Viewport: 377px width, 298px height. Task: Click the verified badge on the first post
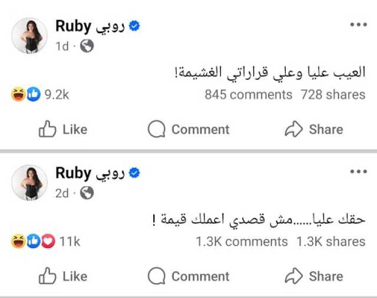pyautogui.click(x=134, y=27)
